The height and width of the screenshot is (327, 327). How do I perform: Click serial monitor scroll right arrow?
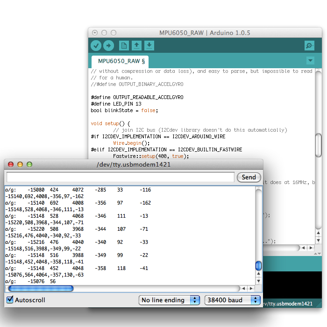click(251, 288)
